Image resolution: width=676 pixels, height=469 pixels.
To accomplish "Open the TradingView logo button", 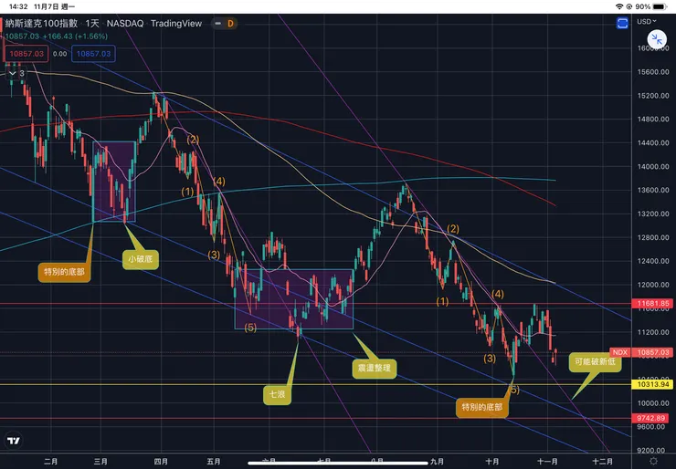I will (x=14, y=441).
